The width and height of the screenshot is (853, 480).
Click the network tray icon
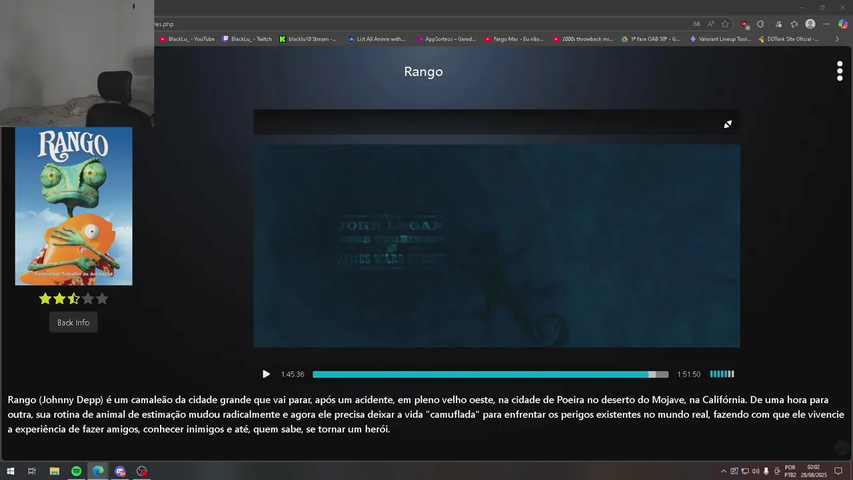745,471
